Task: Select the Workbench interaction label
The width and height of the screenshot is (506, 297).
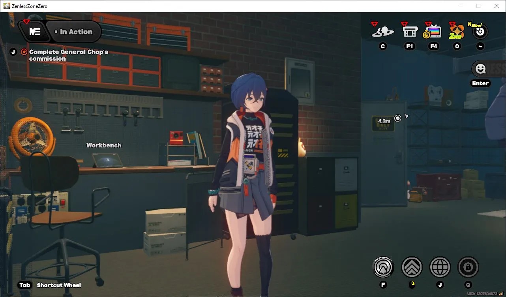Action: (x=104, y=145)
